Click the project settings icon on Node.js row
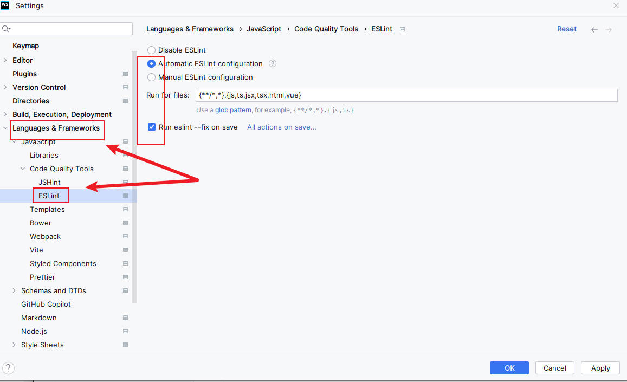Screen dimensions: 627x382 click(x=125, y=332)
